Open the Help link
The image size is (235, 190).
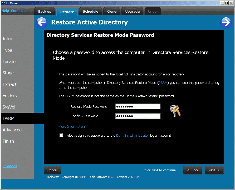5,11
